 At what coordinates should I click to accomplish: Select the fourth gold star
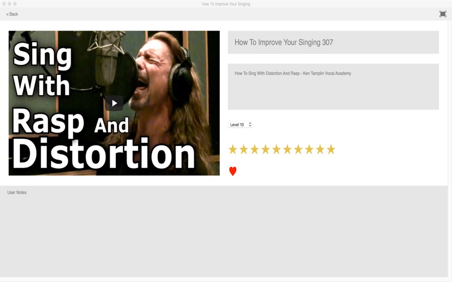266,149
